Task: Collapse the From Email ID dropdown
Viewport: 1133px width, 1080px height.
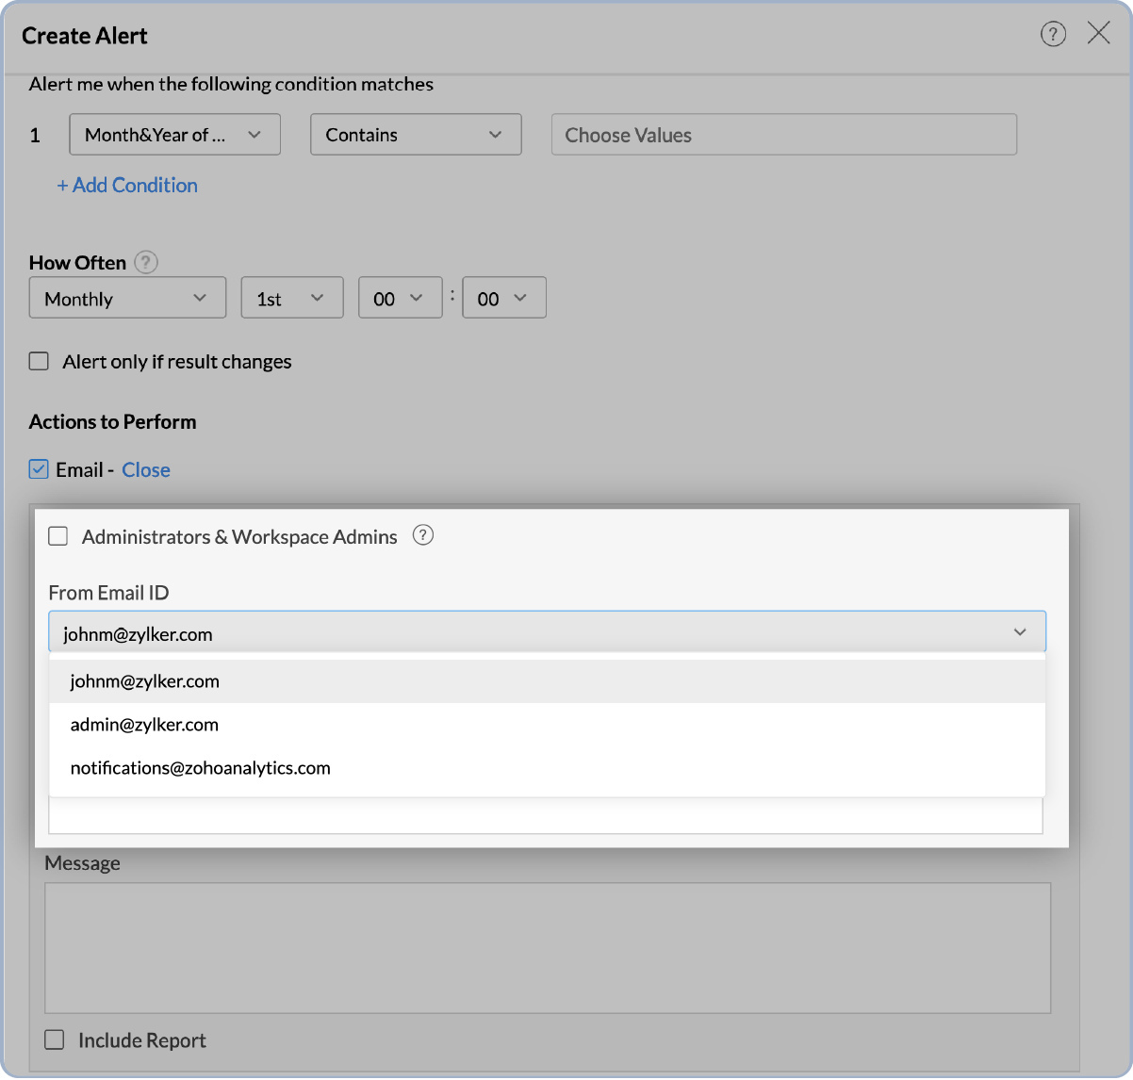Action: click(x=1019, y=631)
